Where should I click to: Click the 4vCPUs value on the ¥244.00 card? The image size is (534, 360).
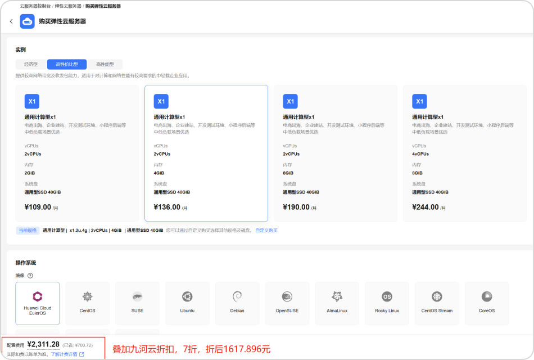coord(420,154)
